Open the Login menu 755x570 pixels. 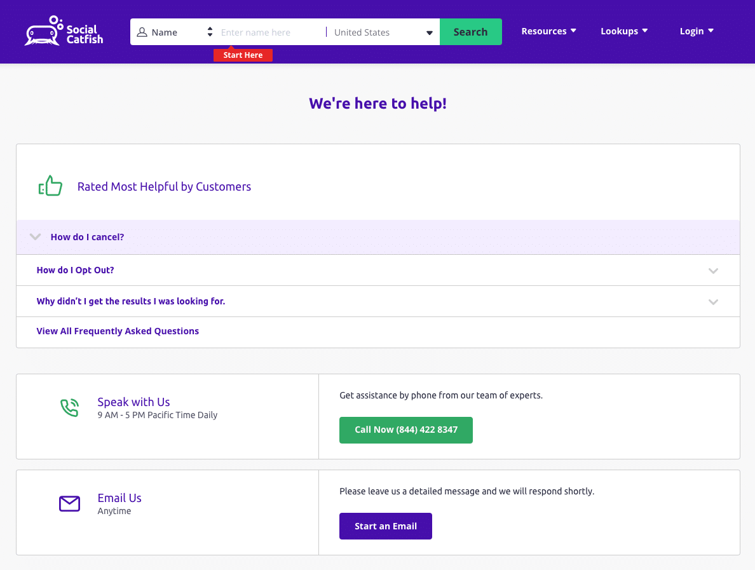click(x=697, y=31)
